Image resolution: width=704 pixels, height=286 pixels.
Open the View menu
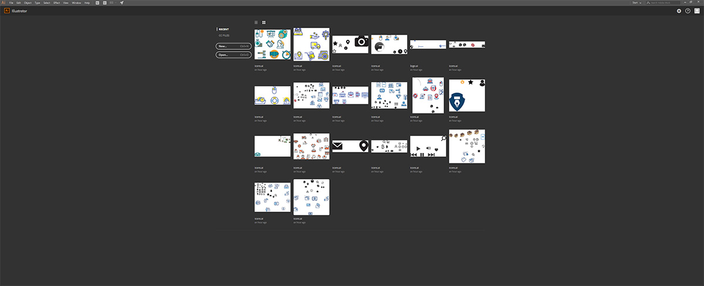coord(66,3)
